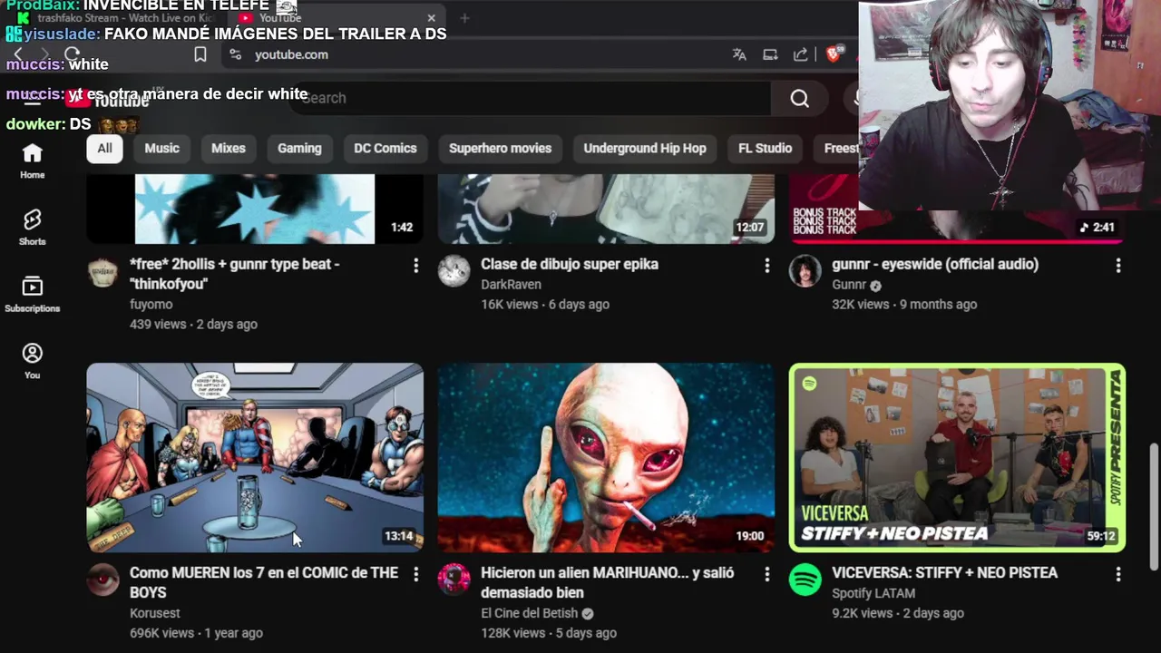Image resolution: width=1161 pixels, height=653 pixels.
Task: Click the blue stars type beat thumbnail
Action: coord(255,209)
